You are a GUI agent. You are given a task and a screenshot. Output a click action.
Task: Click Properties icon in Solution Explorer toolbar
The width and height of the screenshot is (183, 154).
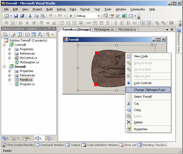5,34
